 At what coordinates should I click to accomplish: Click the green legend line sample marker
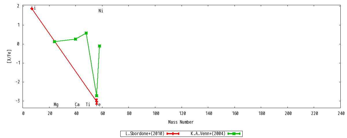(x=234, y=134)
